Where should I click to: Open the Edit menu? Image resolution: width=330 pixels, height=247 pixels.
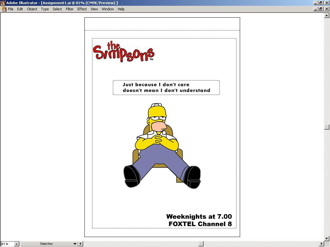[x=20, y=9]
